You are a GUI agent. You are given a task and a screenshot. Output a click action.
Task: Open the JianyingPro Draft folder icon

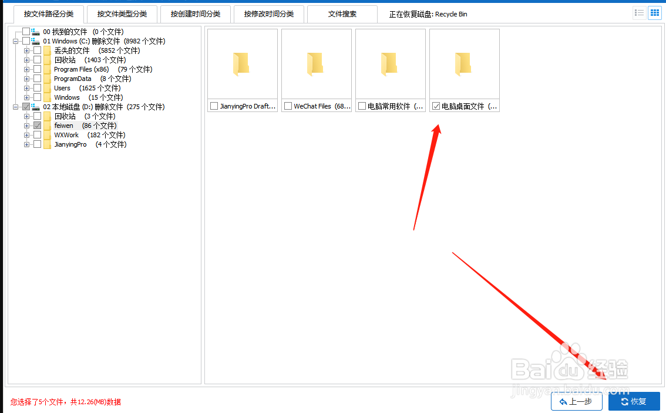coord(242,65)
